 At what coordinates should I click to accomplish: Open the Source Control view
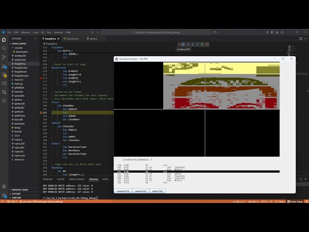tap(4, 57)
